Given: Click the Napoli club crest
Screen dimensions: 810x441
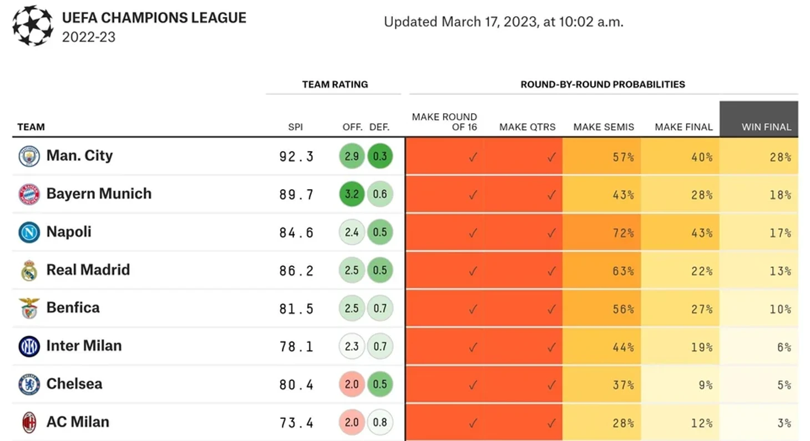Looking at the screenshot, I should point(29,232).
